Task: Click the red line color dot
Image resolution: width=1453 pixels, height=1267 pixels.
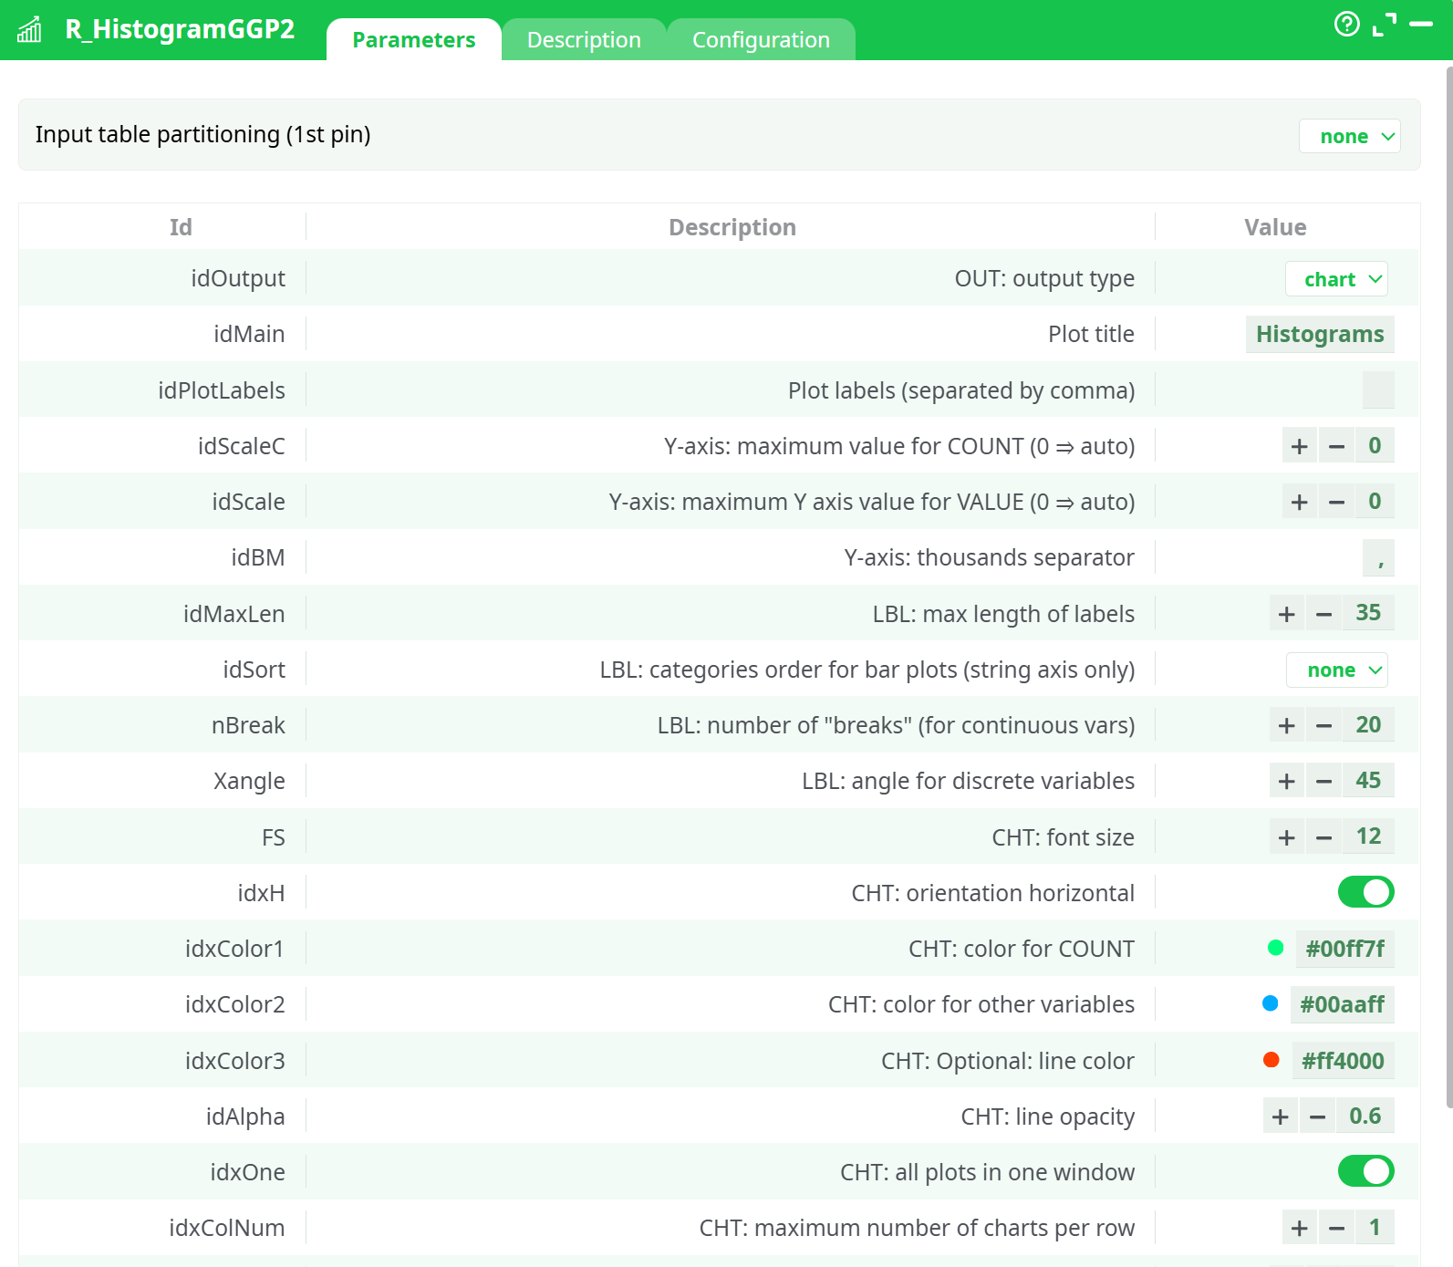Action: 1271,1060
